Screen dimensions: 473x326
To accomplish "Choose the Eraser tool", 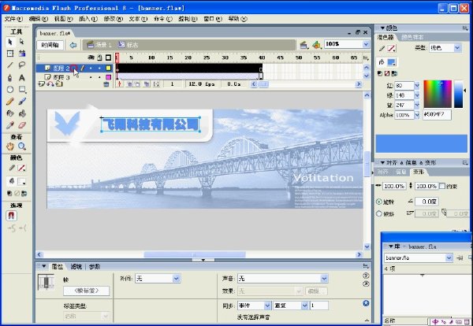I will [x=22, y=125].
